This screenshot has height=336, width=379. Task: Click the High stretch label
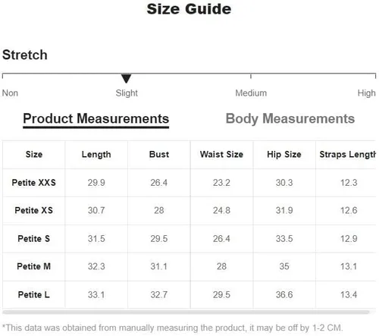pos(366,93)
